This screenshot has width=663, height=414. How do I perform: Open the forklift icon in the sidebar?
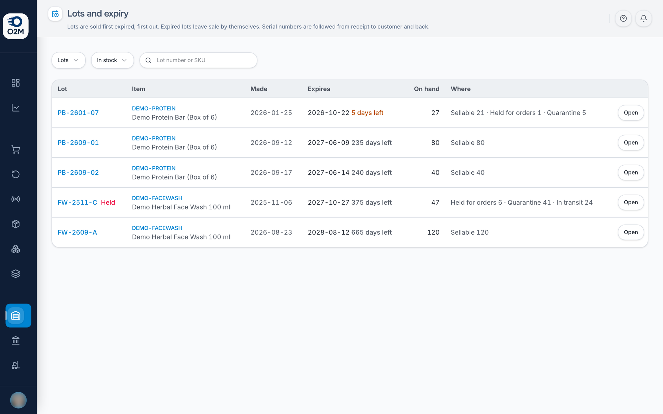(16, 365)
